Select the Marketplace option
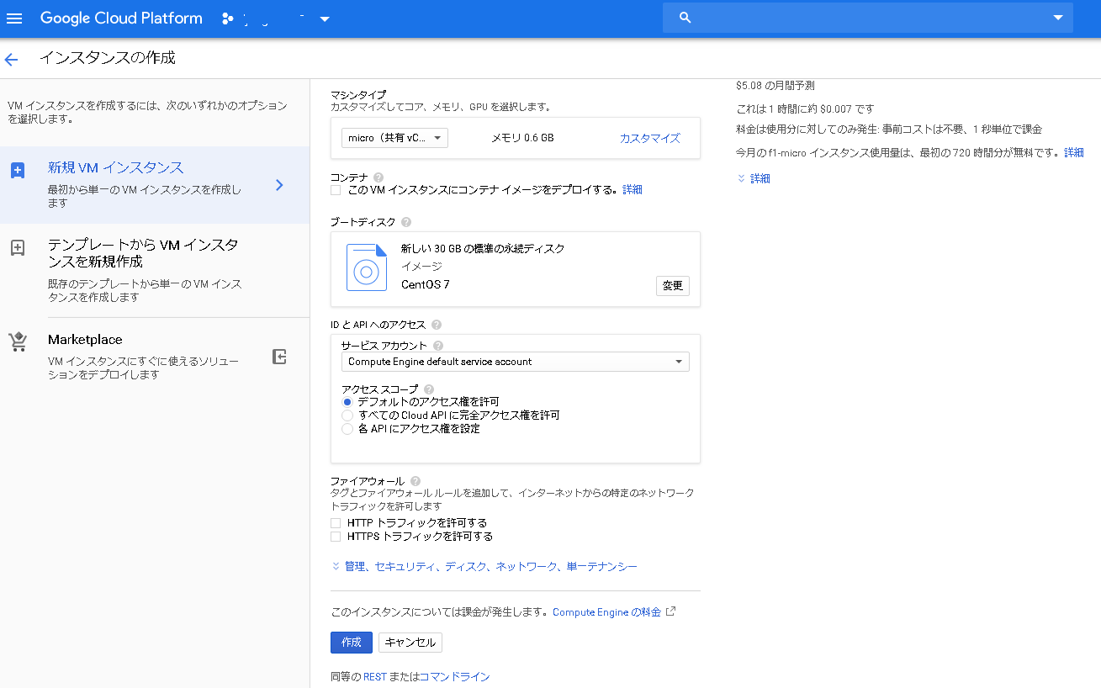 point(155,357)
